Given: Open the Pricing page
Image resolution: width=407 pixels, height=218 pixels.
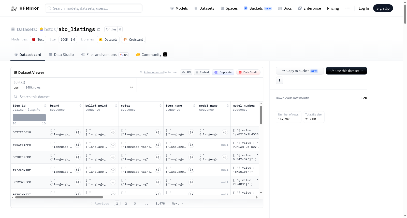Looking at the screenshot, I should [333, 8].
